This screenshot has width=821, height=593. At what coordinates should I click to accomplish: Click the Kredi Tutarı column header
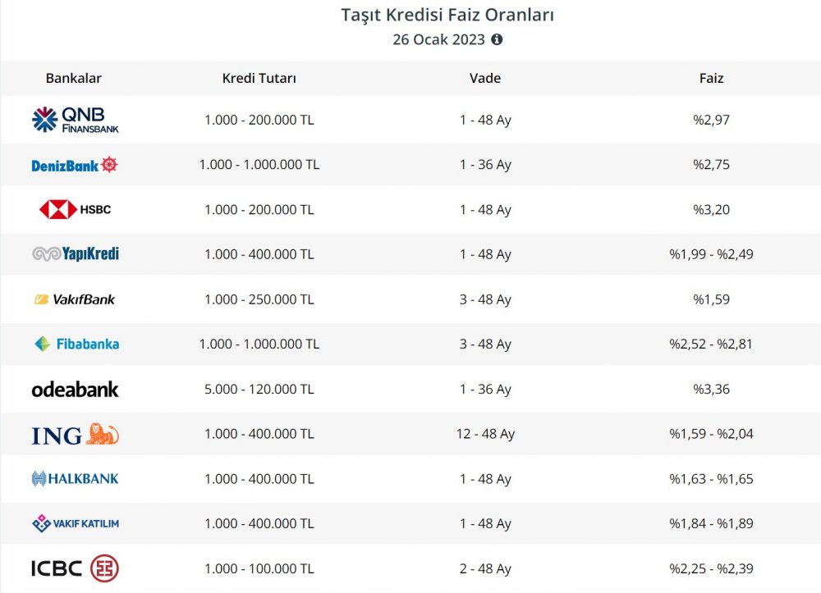click(259, 79)
